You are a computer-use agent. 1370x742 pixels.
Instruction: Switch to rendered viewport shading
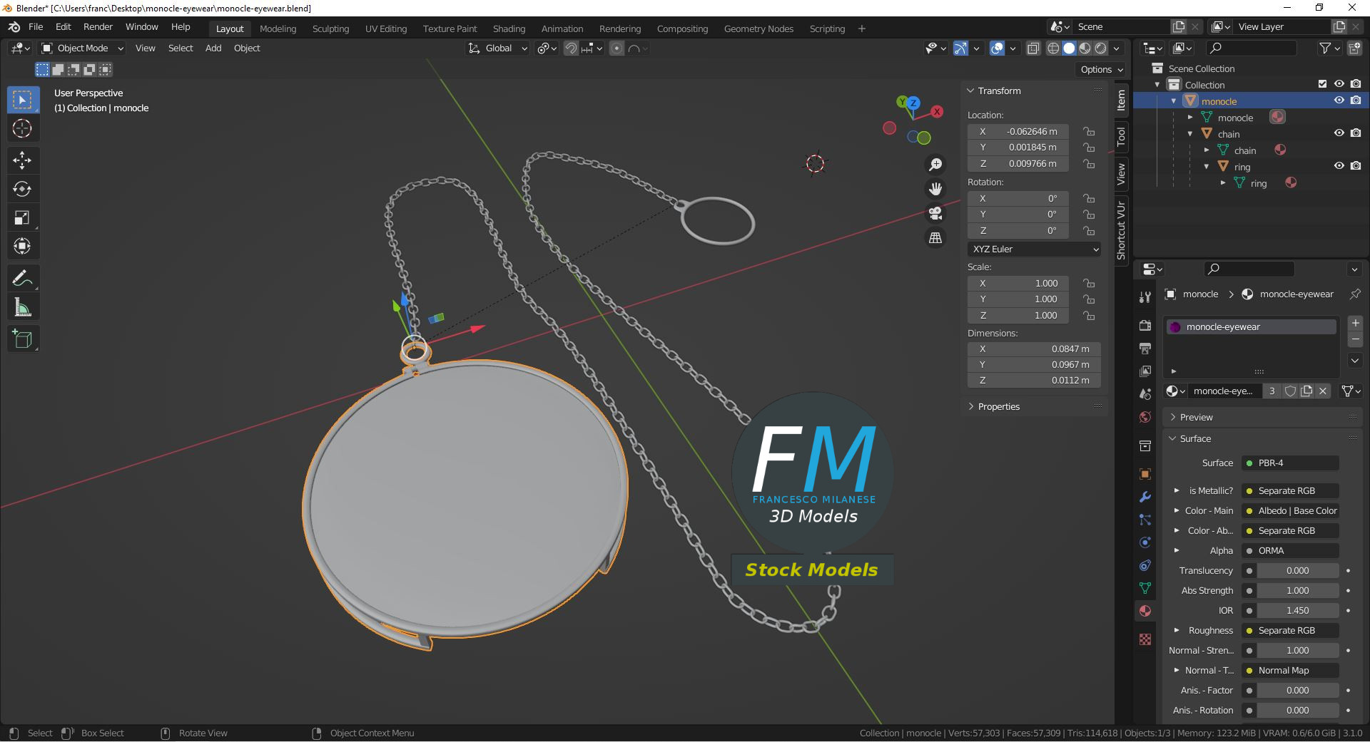pyautogui.click(x=1101, y=48)
